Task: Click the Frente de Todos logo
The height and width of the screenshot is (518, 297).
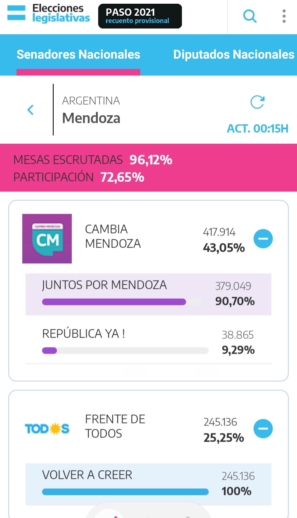Action: 47,429
